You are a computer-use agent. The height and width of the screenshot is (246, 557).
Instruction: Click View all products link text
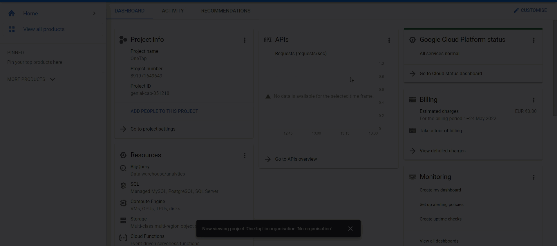[x=44, y=29]
